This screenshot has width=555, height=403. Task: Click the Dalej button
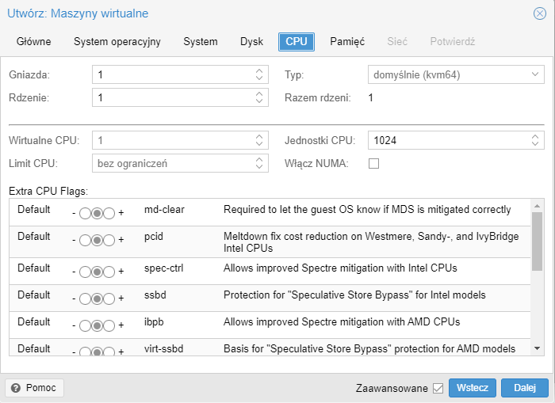click(x=524, y=388)
